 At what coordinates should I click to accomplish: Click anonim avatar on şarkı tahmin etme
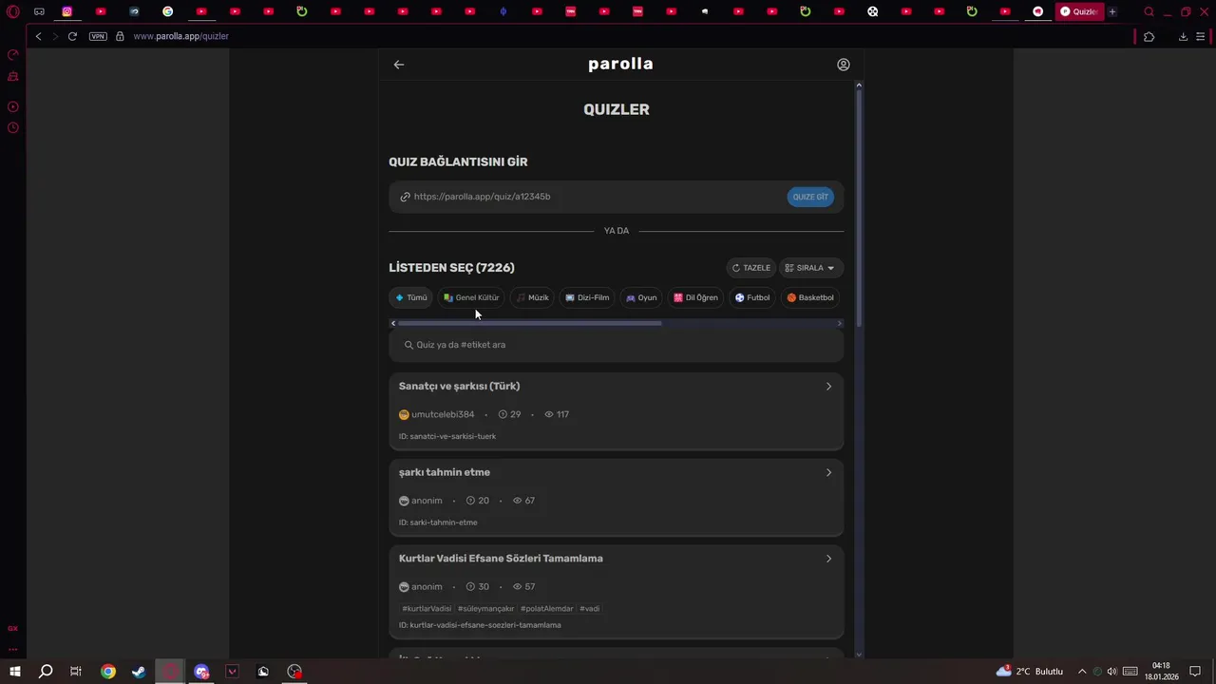coord(404,501)
